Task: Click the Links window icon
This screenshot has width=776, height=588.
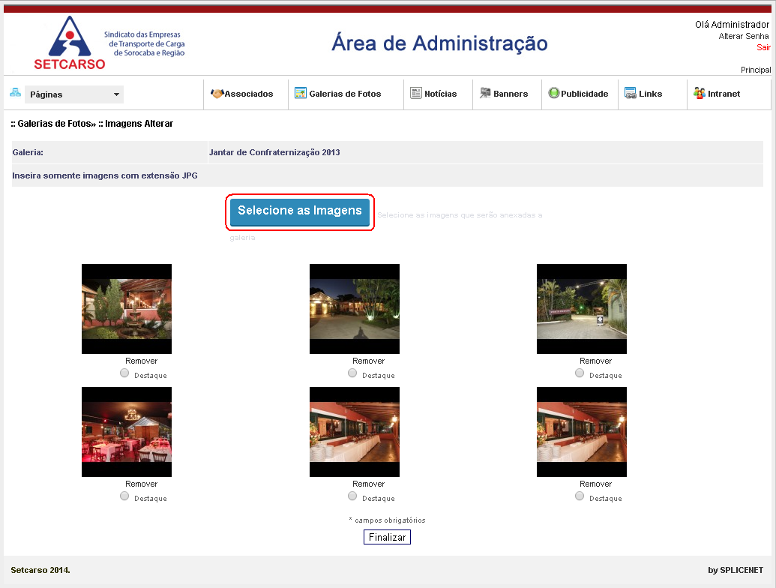Action: pyautogui.click(x=631, y=93)
